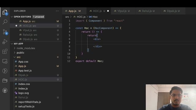Click the hash icon beside App.css
Screen dimensions: 196x110
[16, 62]
